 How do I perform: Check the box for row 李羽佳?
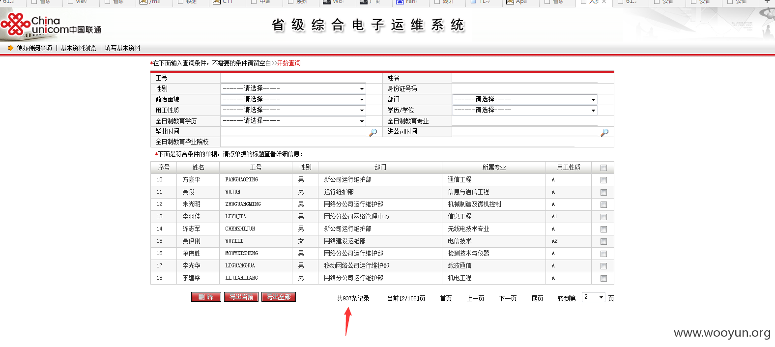(x=603, y=217)
